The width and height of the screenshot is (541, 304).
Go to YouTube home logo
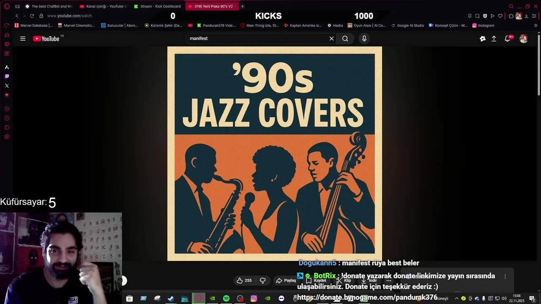coord(46,38)
